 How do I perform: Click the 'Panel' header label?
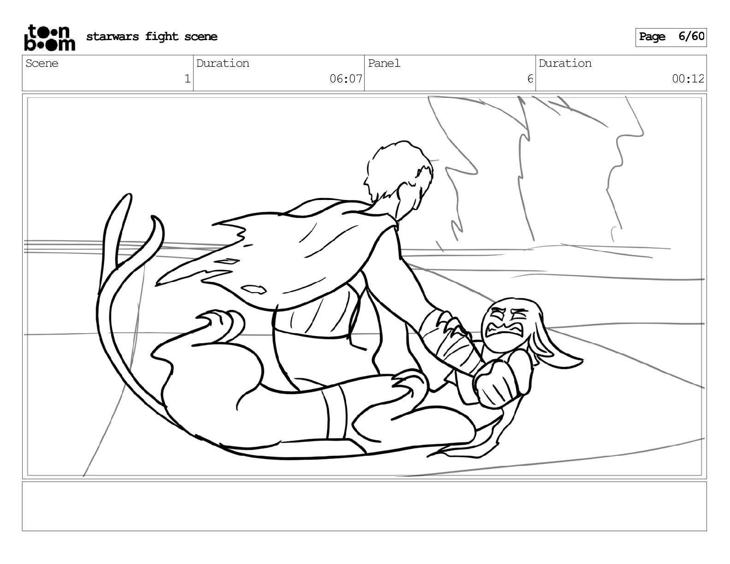pyautogui.click(x=384, y=64)
